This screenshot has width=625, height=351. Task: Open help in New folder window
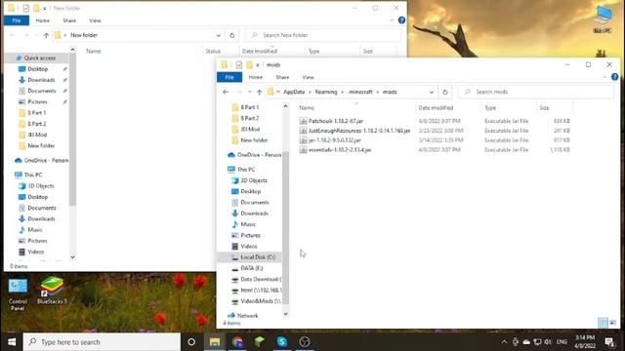click(x=401, y=19)
